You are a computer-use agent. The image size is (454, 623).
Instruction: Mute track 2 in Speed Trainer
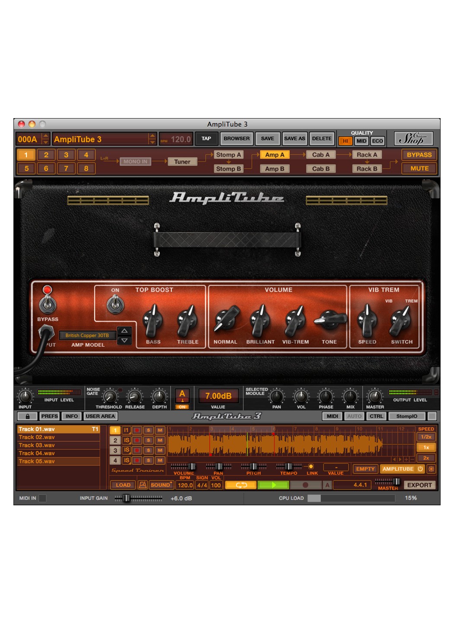(x=160, y=440)
